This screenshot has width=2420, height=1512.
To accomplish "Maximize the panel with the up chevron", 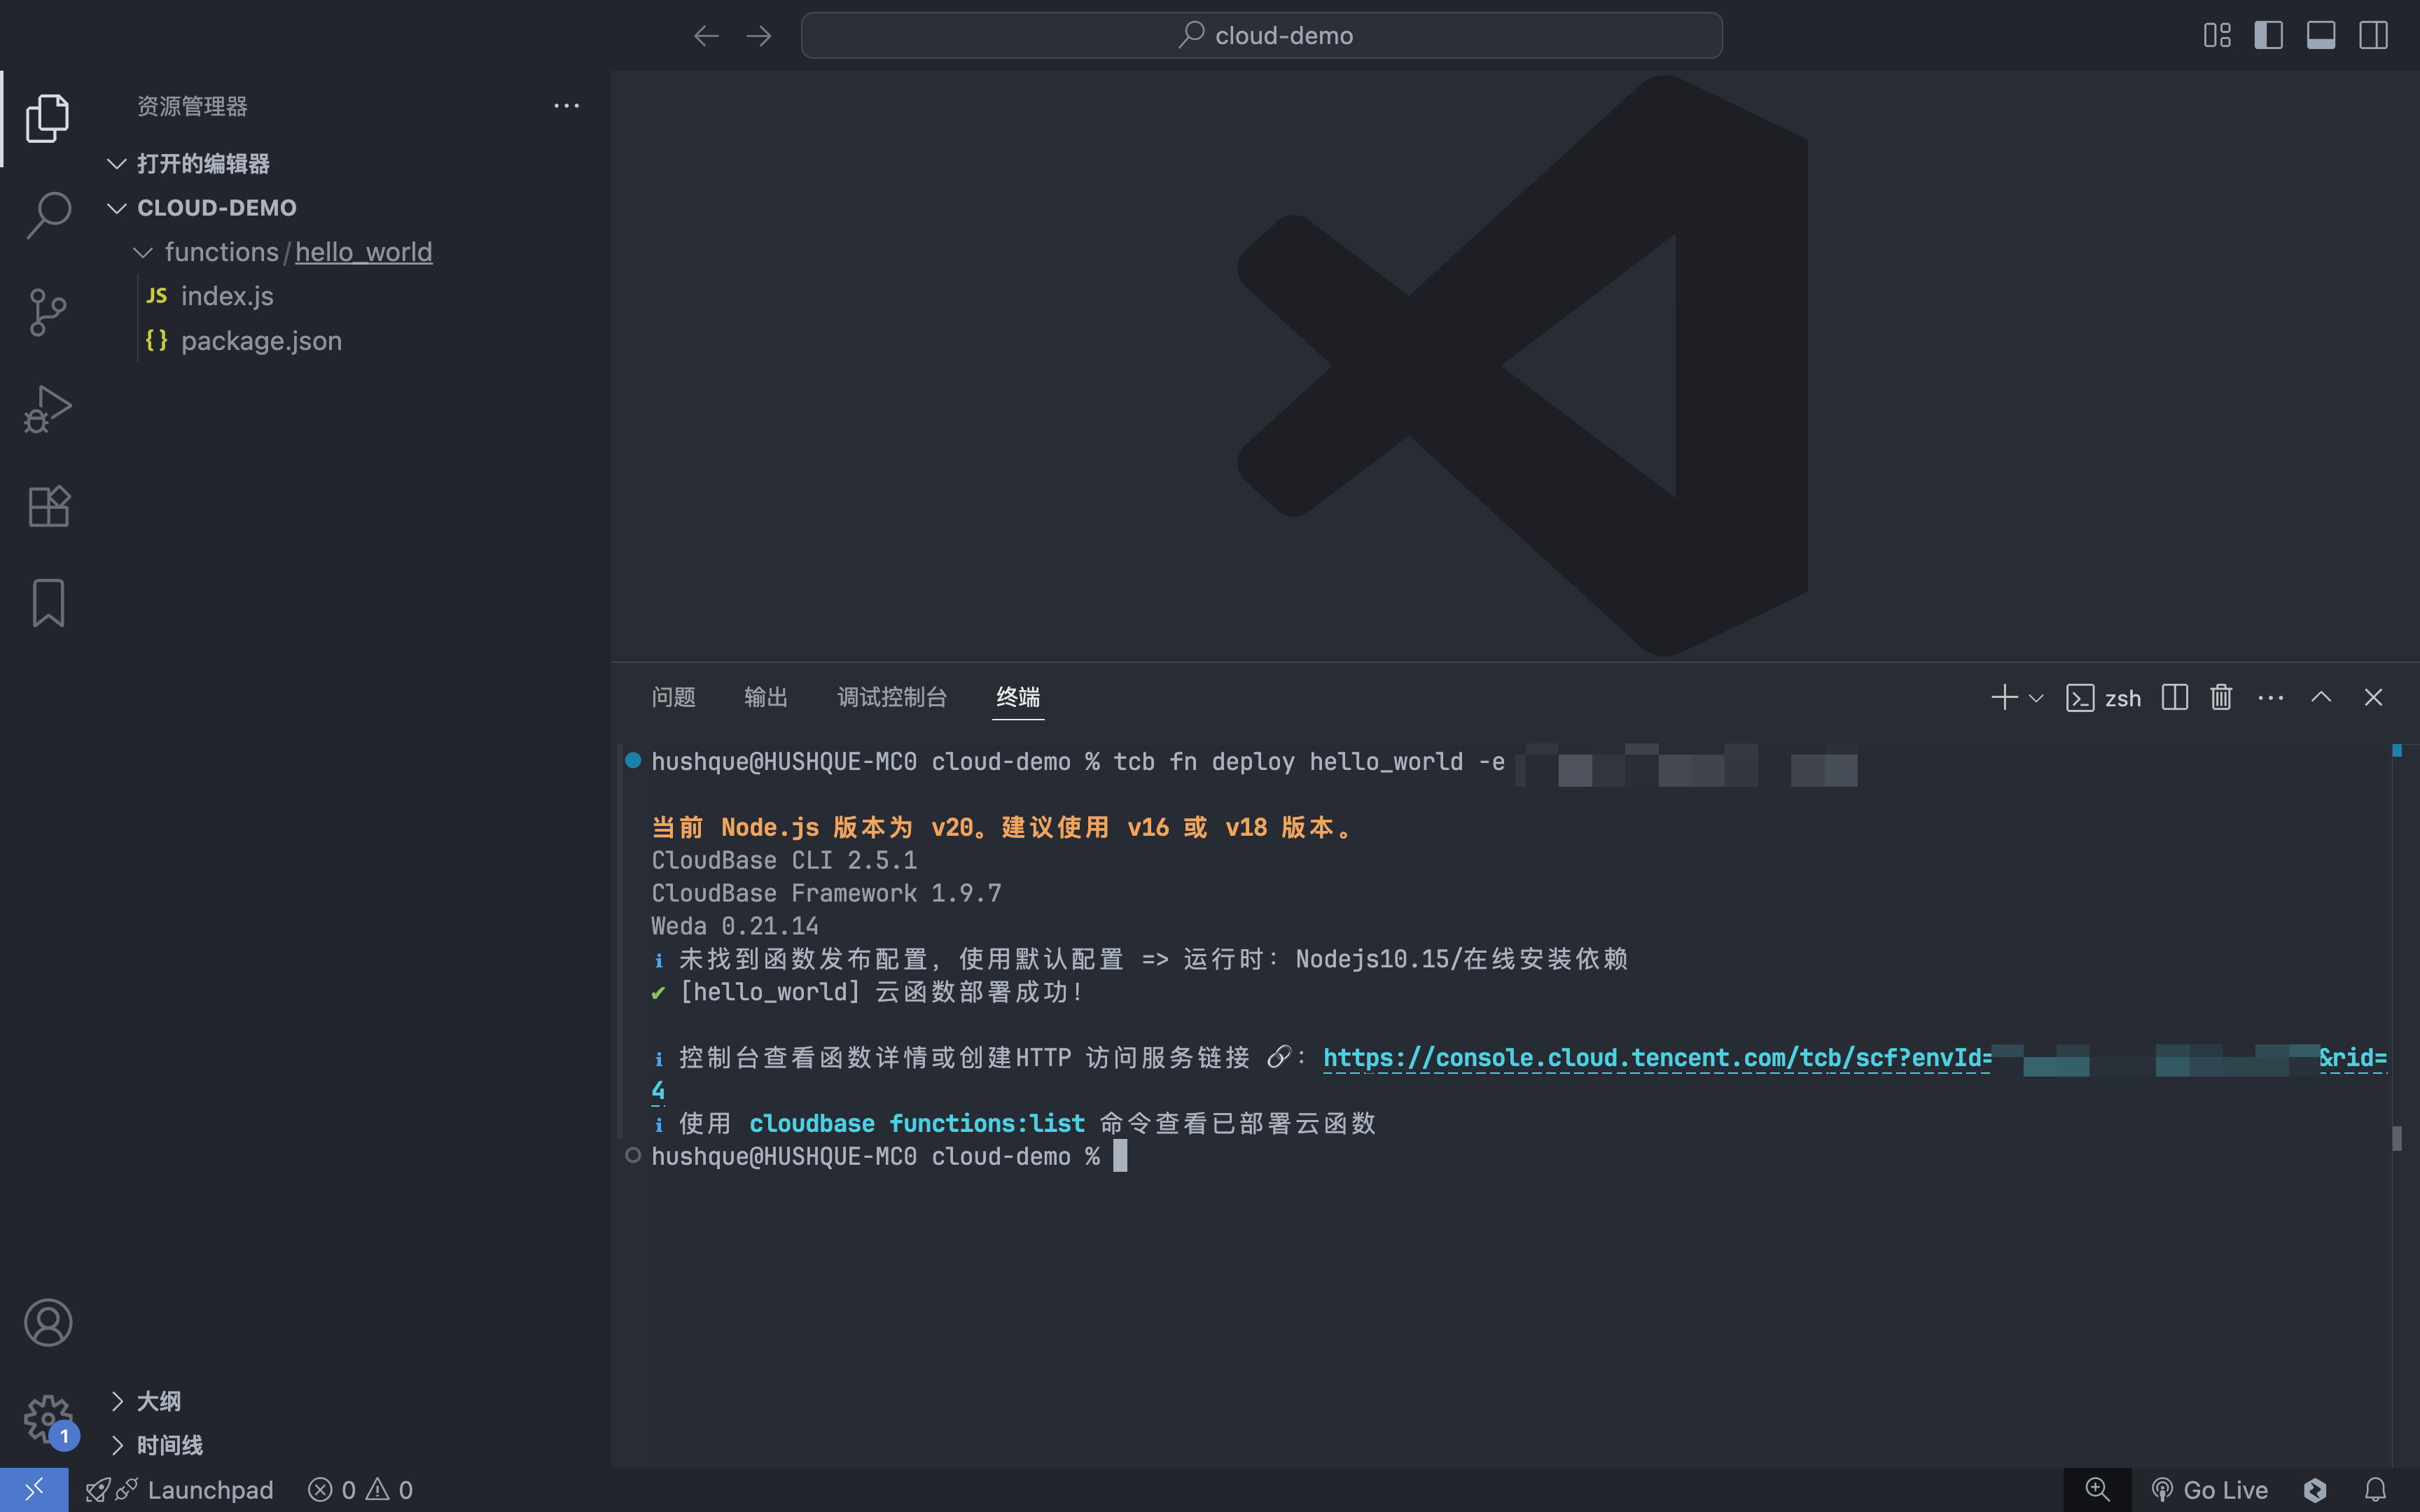I will pos(2321,697).
